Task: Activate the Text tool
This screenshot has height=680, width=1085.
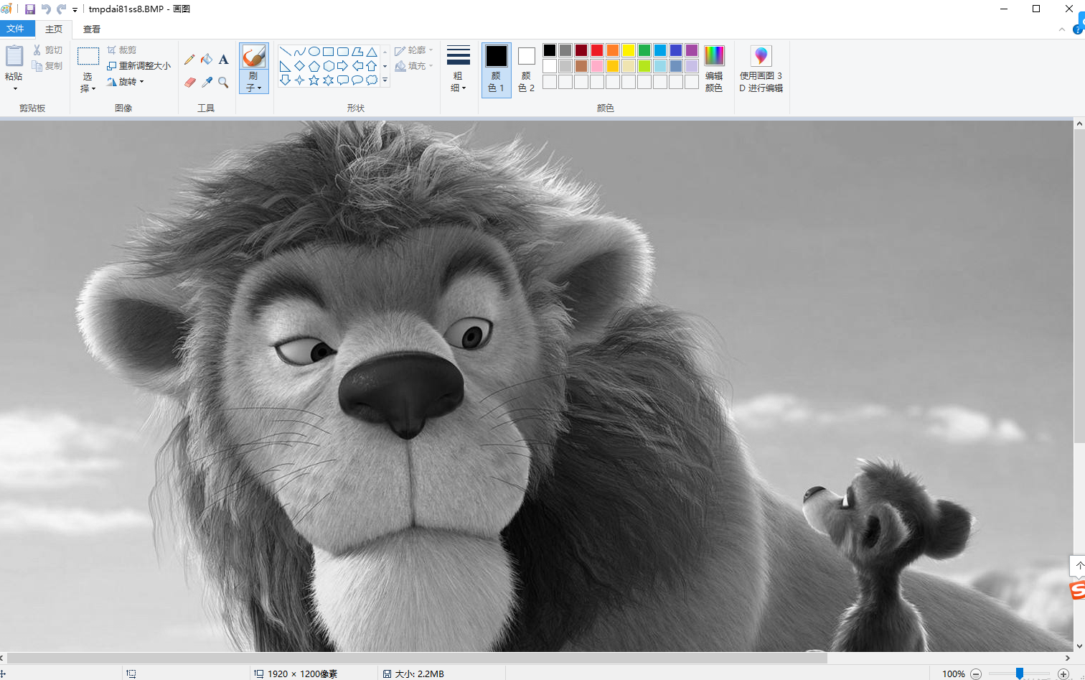Action: [223, 60]
